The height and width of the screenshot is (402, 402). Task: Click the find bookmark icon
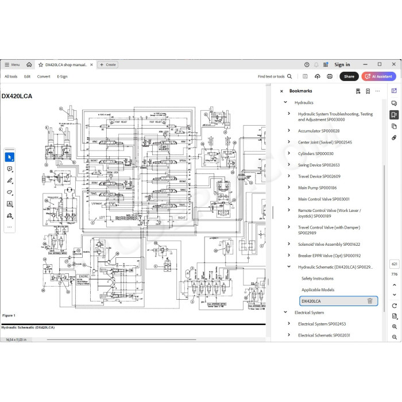[358, 91]
